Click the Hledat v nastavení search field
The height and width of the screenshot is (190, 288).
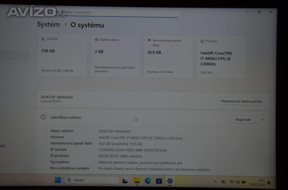118,13
